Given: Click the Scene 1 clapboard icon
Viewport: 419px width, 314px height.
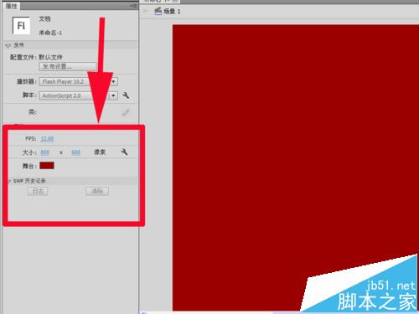Looking at the screenshot, I should click(x=158, y=11).
